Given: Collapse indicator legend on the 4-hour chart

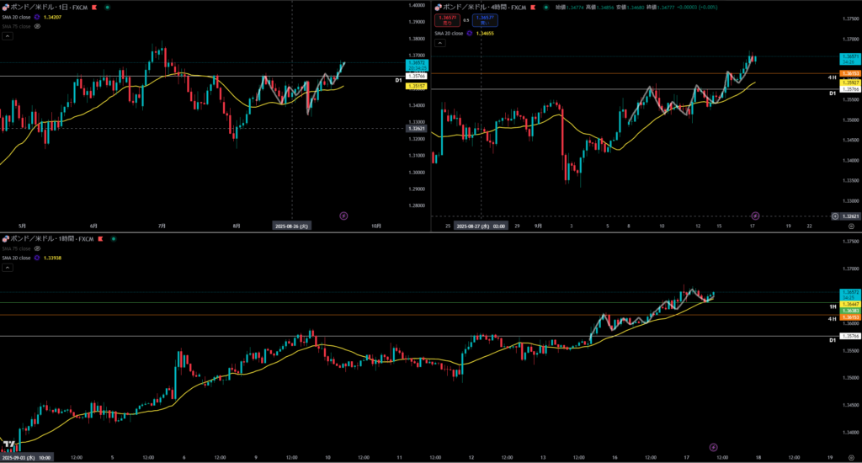Looking at the screenshot, I should click(438, 45).
